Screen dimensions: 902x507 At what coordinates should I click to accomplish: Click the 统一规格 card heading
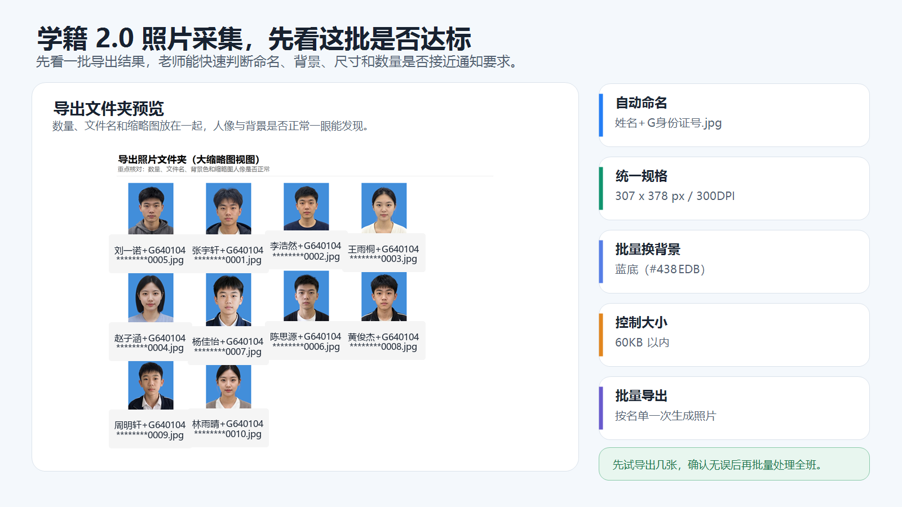[641, 176]
